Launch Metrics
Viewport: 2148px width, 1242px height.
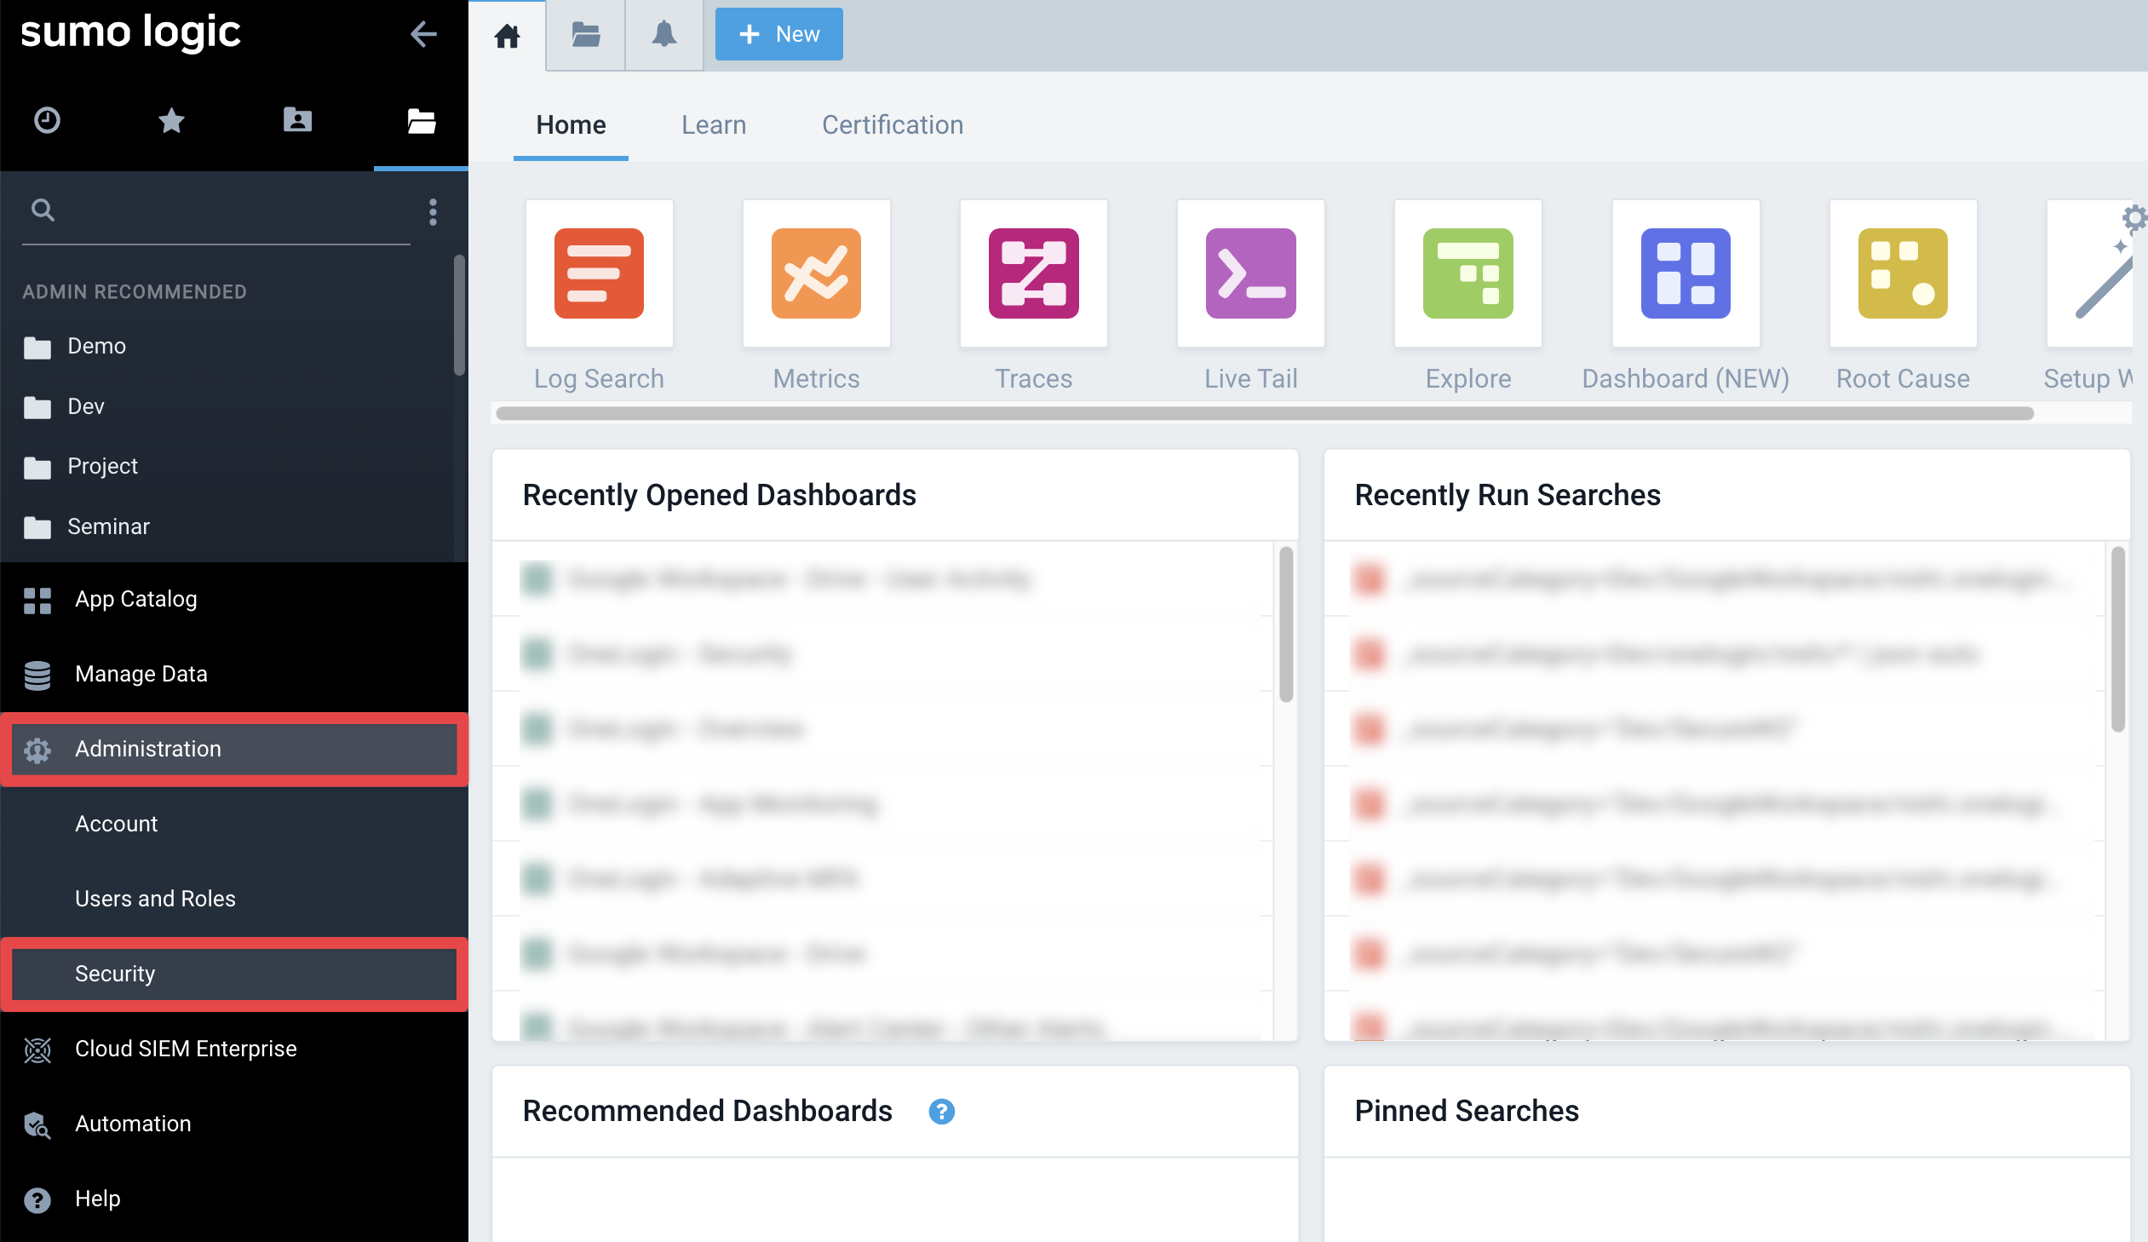(x=817, y=273)
